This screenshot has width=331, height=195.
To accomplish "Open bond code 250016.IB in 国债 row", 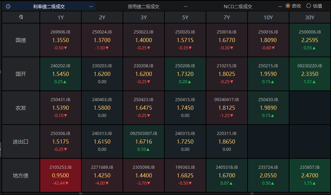I will (268, 32).
